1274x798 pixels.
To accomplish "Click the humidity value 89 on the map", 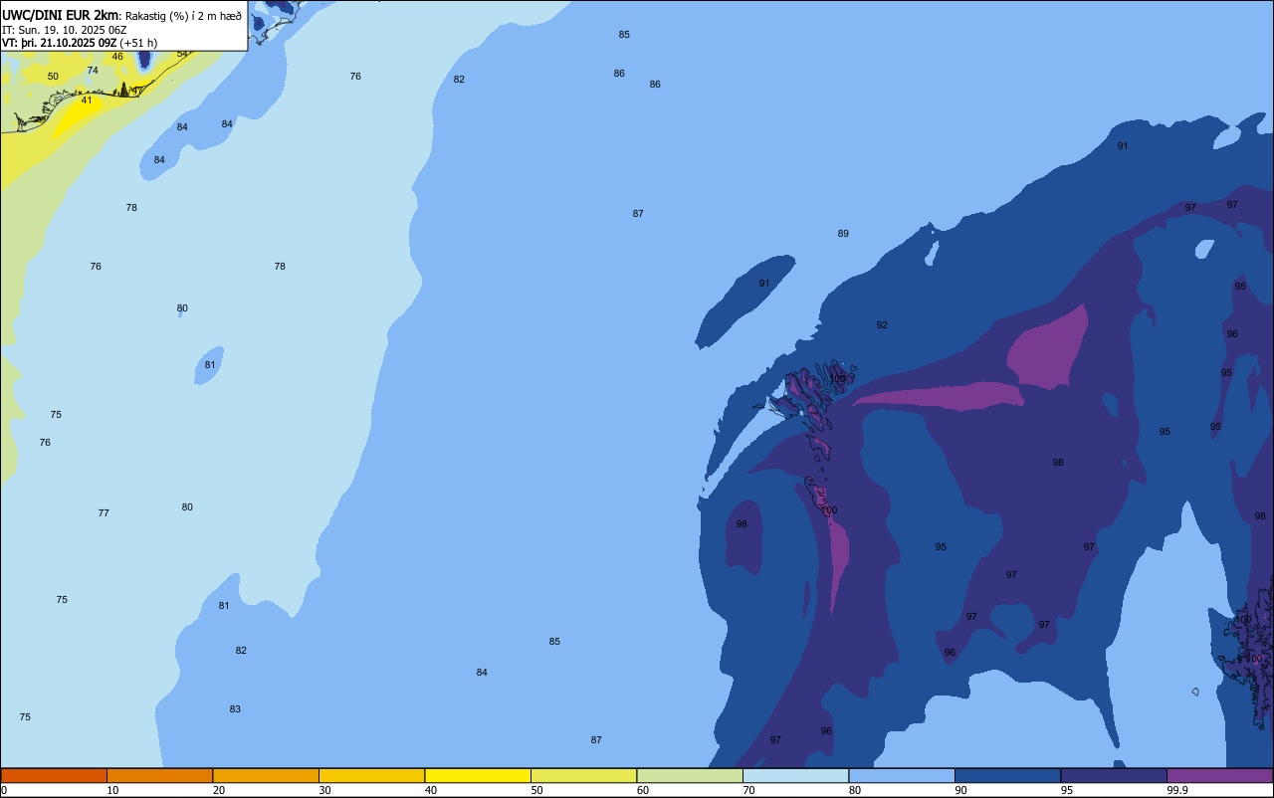I will (x=843, y=234).
